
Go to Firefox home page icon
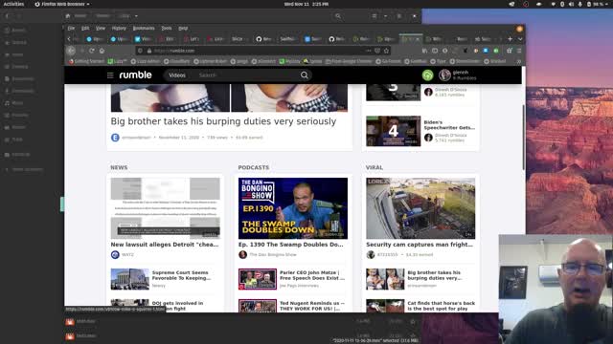click(x=102, y=51)
